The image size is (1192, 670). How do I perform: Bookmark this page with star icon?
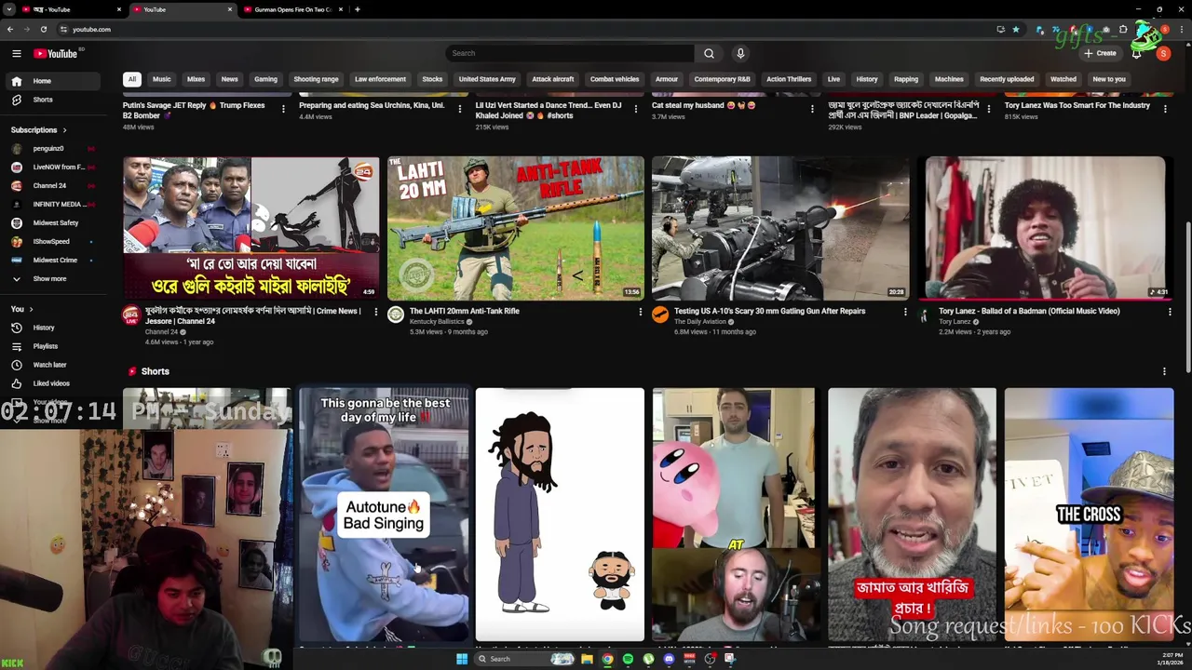(x=1016, y=29)
